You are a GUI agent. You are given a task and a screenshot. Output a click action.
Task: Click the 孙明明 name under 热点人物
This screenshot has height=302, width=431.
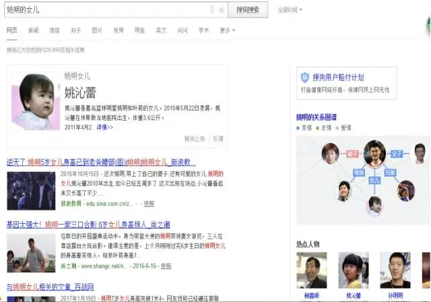pyautogui.click(x=395, y=296)
